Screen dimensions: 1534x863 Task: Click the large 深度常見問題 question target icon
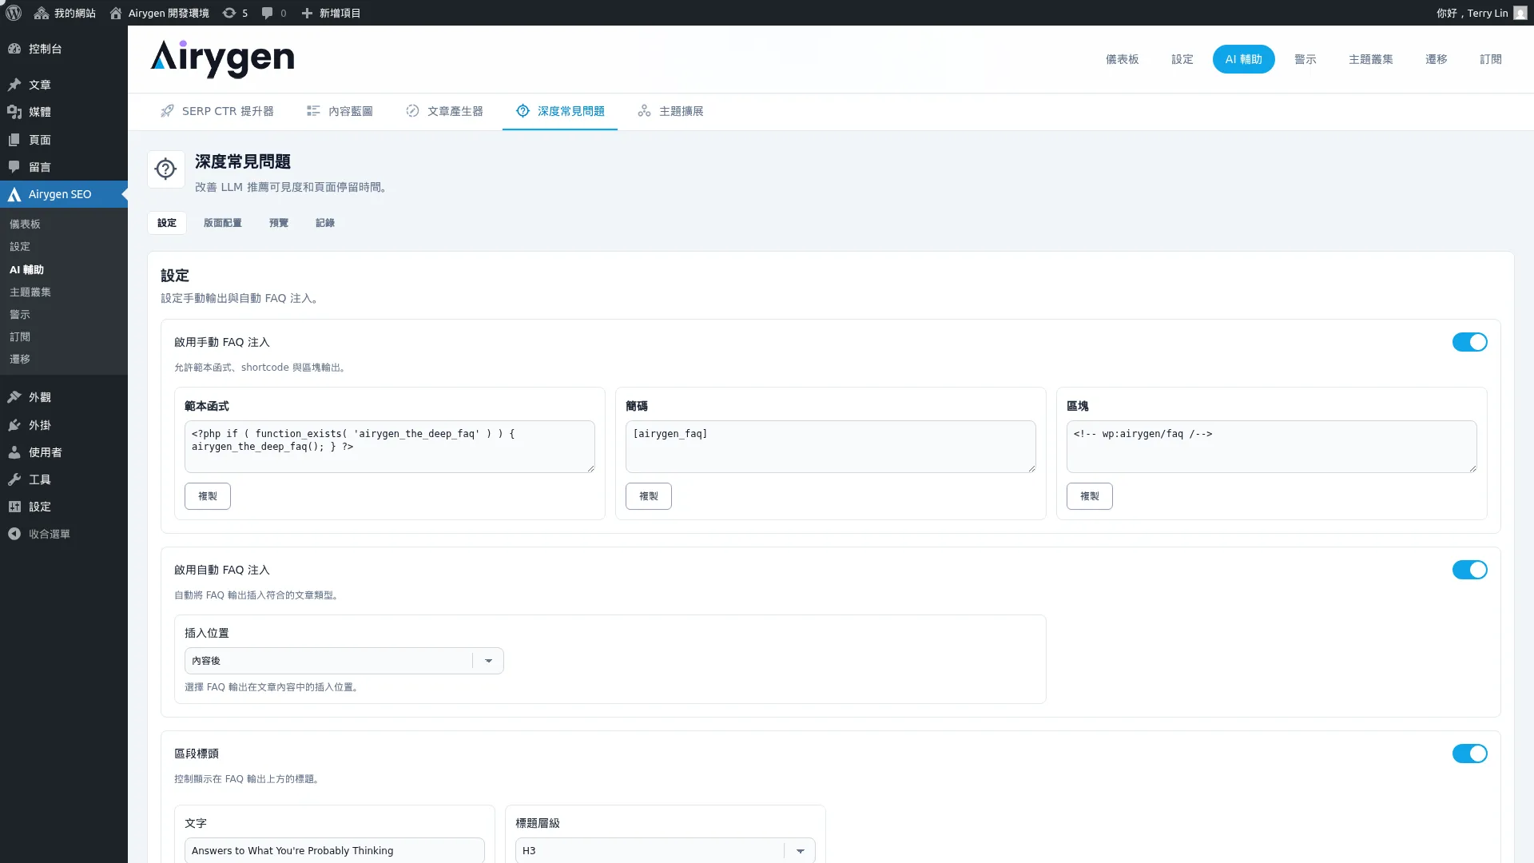pyautogui.click(x=166, y=169)
